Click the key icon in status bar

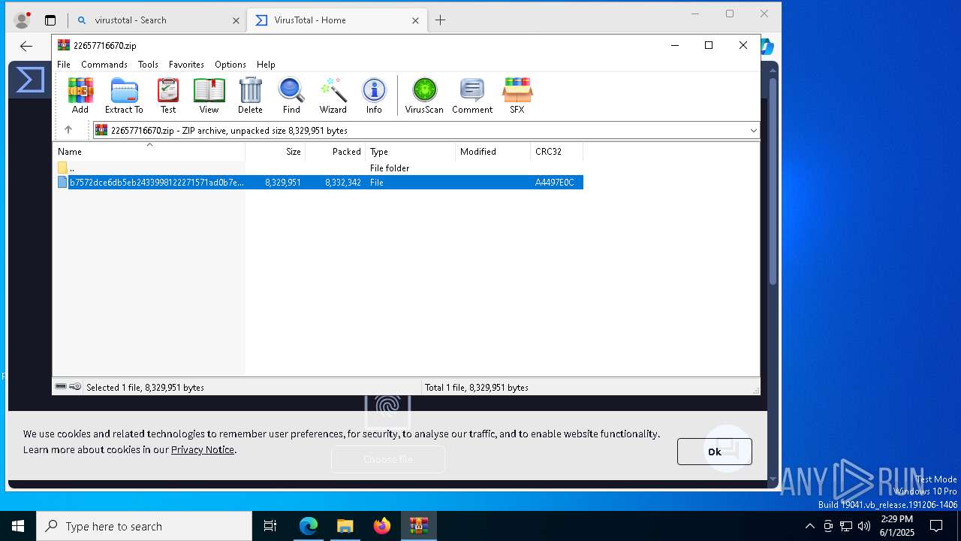coord(75,387)
